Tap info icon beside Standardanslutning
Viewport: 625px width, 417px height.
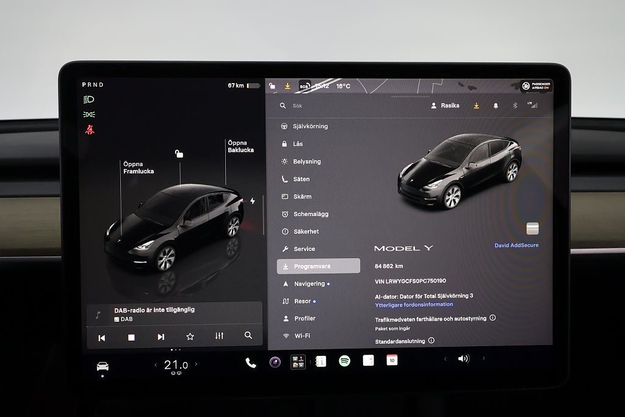(x=432, y=341)
